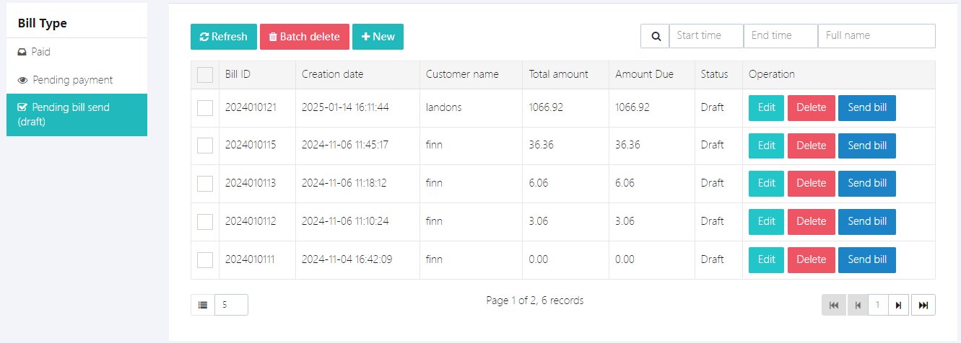961x343 pixels.
Task: Go to the next page arrow
Action: pyautogui.click(x=898, y=305)
